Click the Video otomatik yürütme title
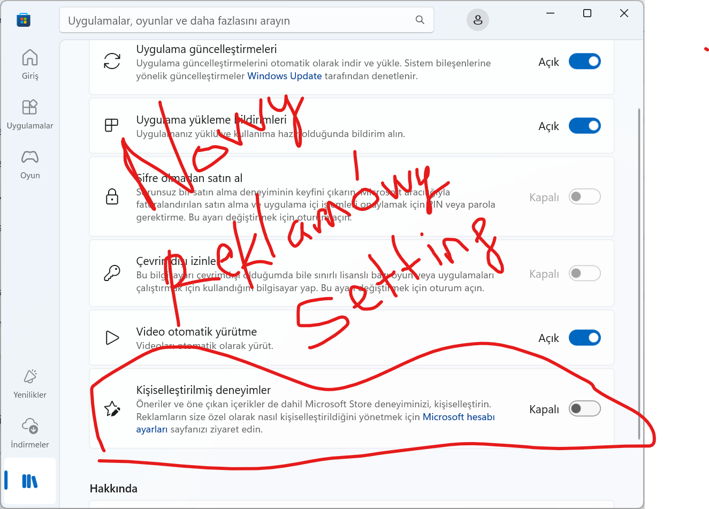This screenshot has width=709, height=509. pos(196,332)
